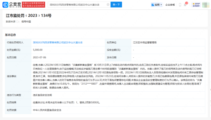Screen dimensions: 211x120
Task: Click the red 全国企业信用查询系统 banner
Action: pyautogui.click(x=33, y=5)
